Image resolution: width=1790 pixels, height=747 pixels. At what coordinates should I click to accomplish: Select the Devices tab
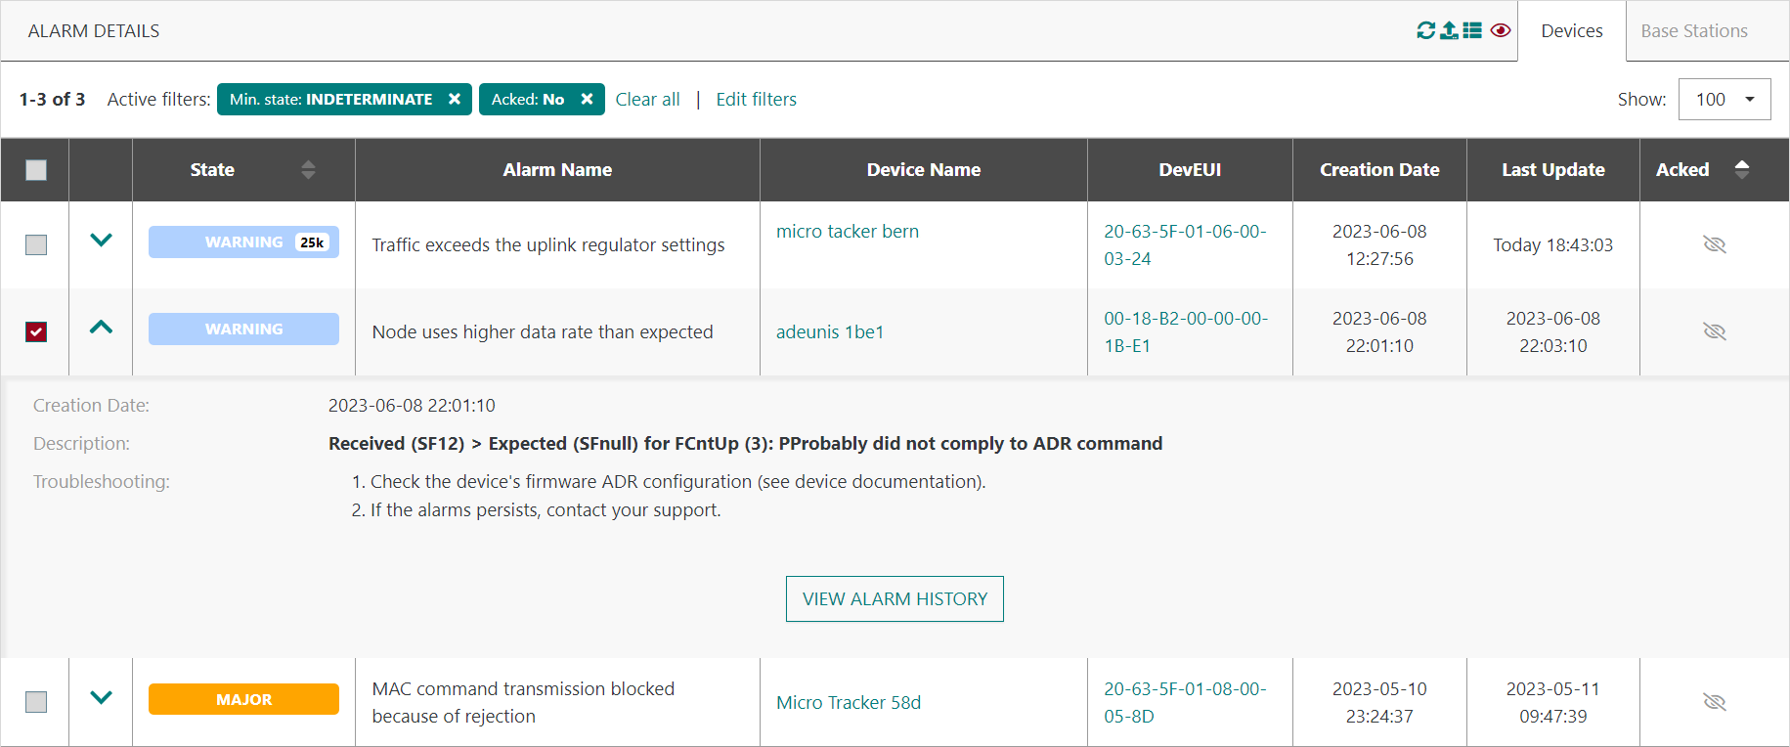(1571, 31)
